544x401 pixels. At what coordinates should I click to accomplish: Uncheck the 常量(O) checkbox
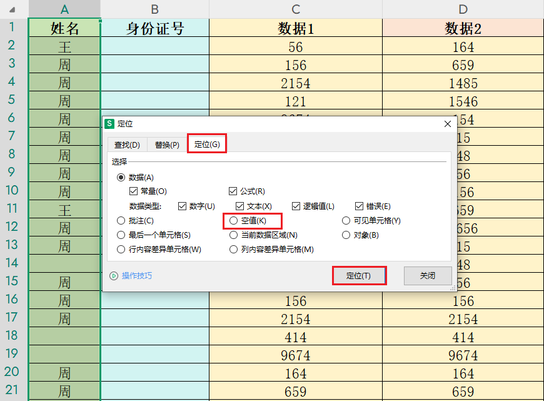(x=133, y=191)
